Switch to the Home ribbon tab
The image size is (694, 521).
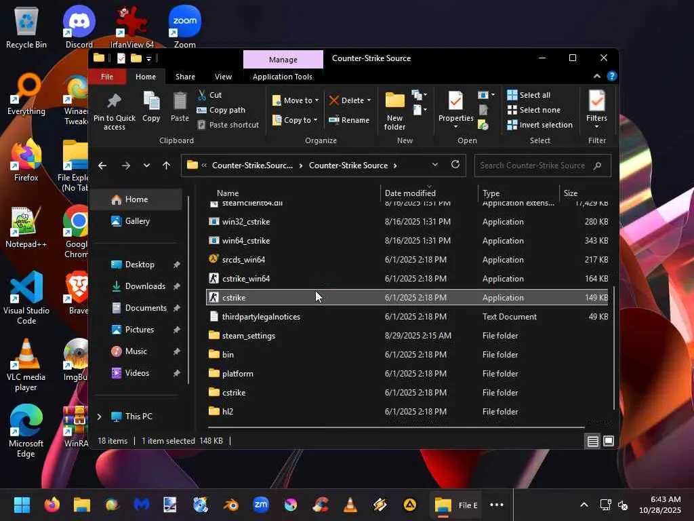point(146,77)
